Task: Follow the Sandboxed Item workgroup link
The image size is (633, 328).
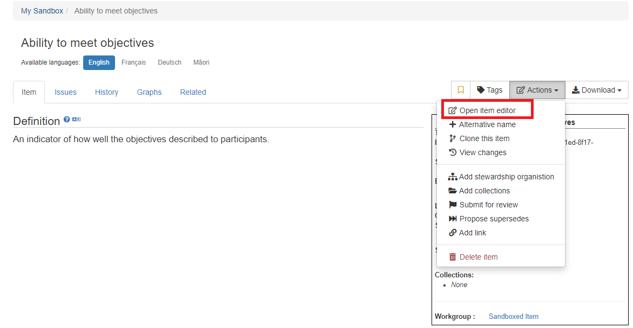Action: tap(513, 316)
